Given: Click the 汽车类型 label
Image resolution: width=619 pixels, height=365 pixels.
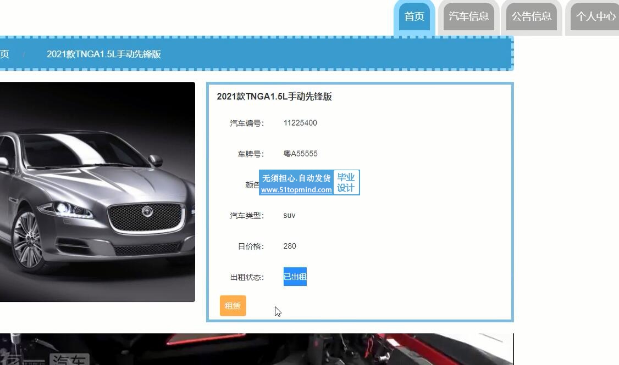Looking at the screenshot, I should [247, 216].
